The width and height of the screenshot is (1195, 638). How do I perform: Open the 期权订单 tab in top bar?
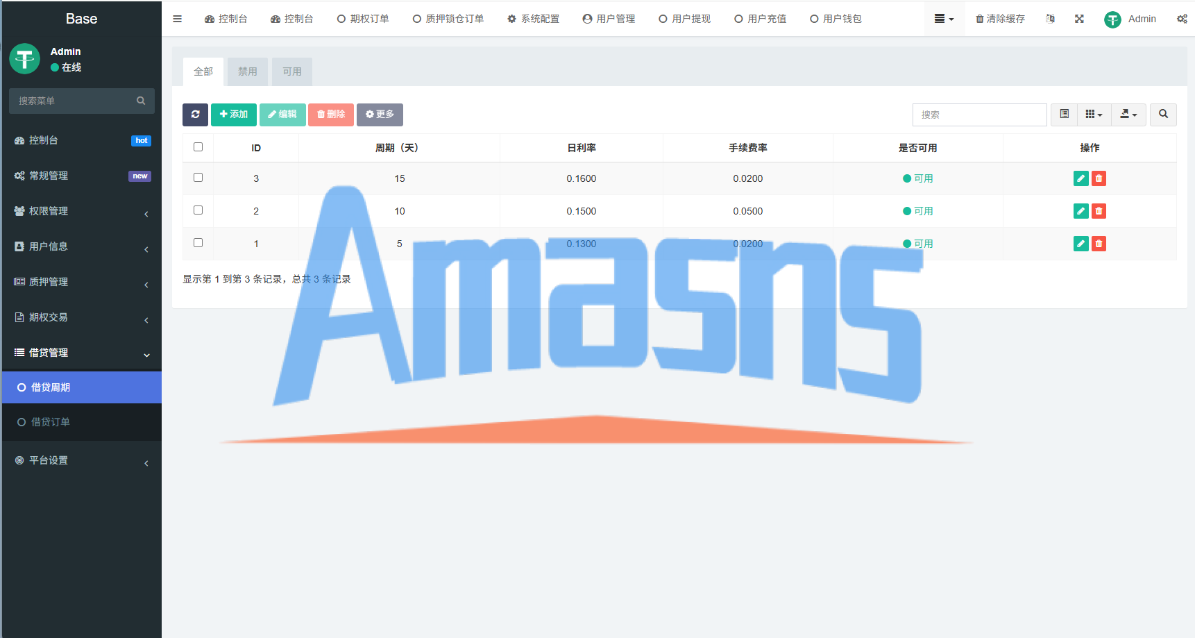click(363, 19)
